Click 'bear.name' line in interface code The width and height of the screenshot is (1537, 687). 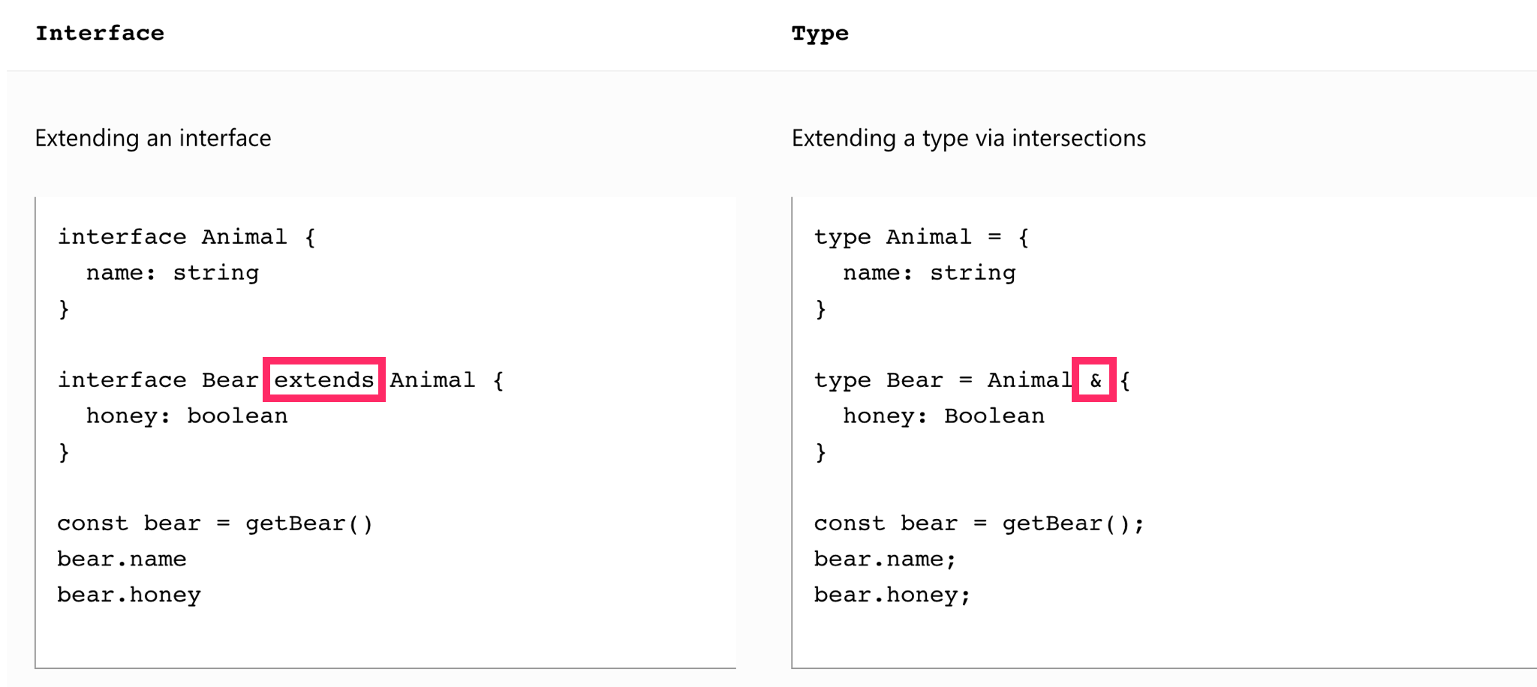(122, 559)
